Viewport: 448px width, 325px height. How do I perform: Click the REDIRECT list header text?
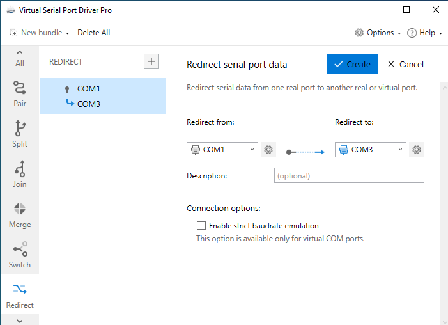(x=66, y=62)
